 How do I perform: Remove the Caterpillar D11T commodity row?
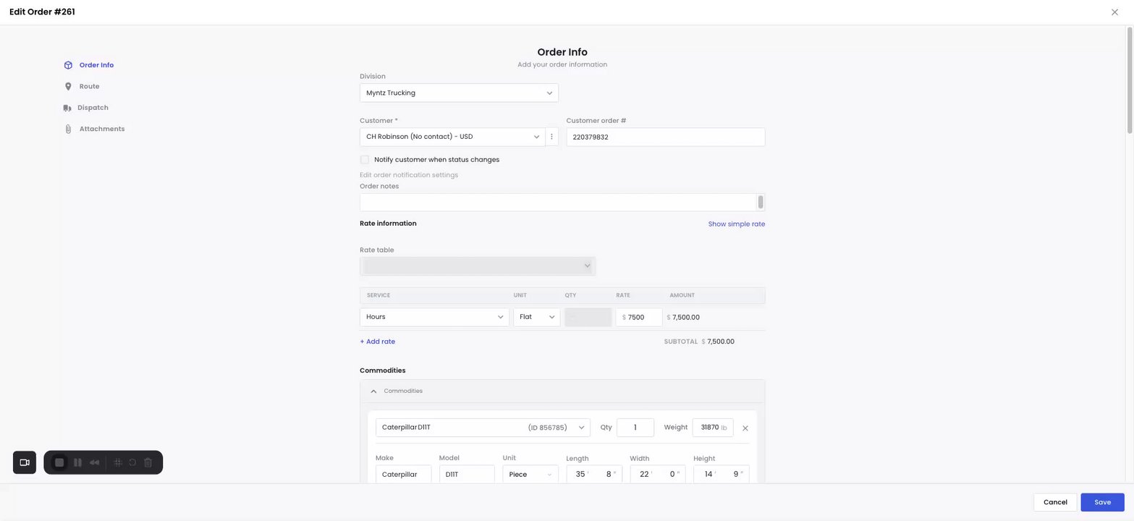point(745,428)
